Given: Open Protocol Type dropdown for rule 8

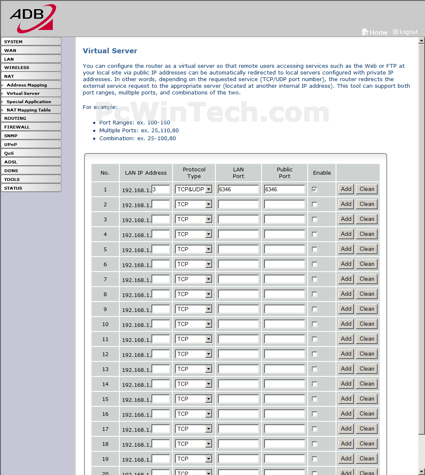Looking at the screenshot, I should click(x=193, y=294).
